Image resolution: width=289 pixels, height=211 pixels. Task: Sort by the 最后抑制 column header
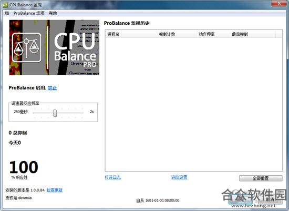coord(253,34)
